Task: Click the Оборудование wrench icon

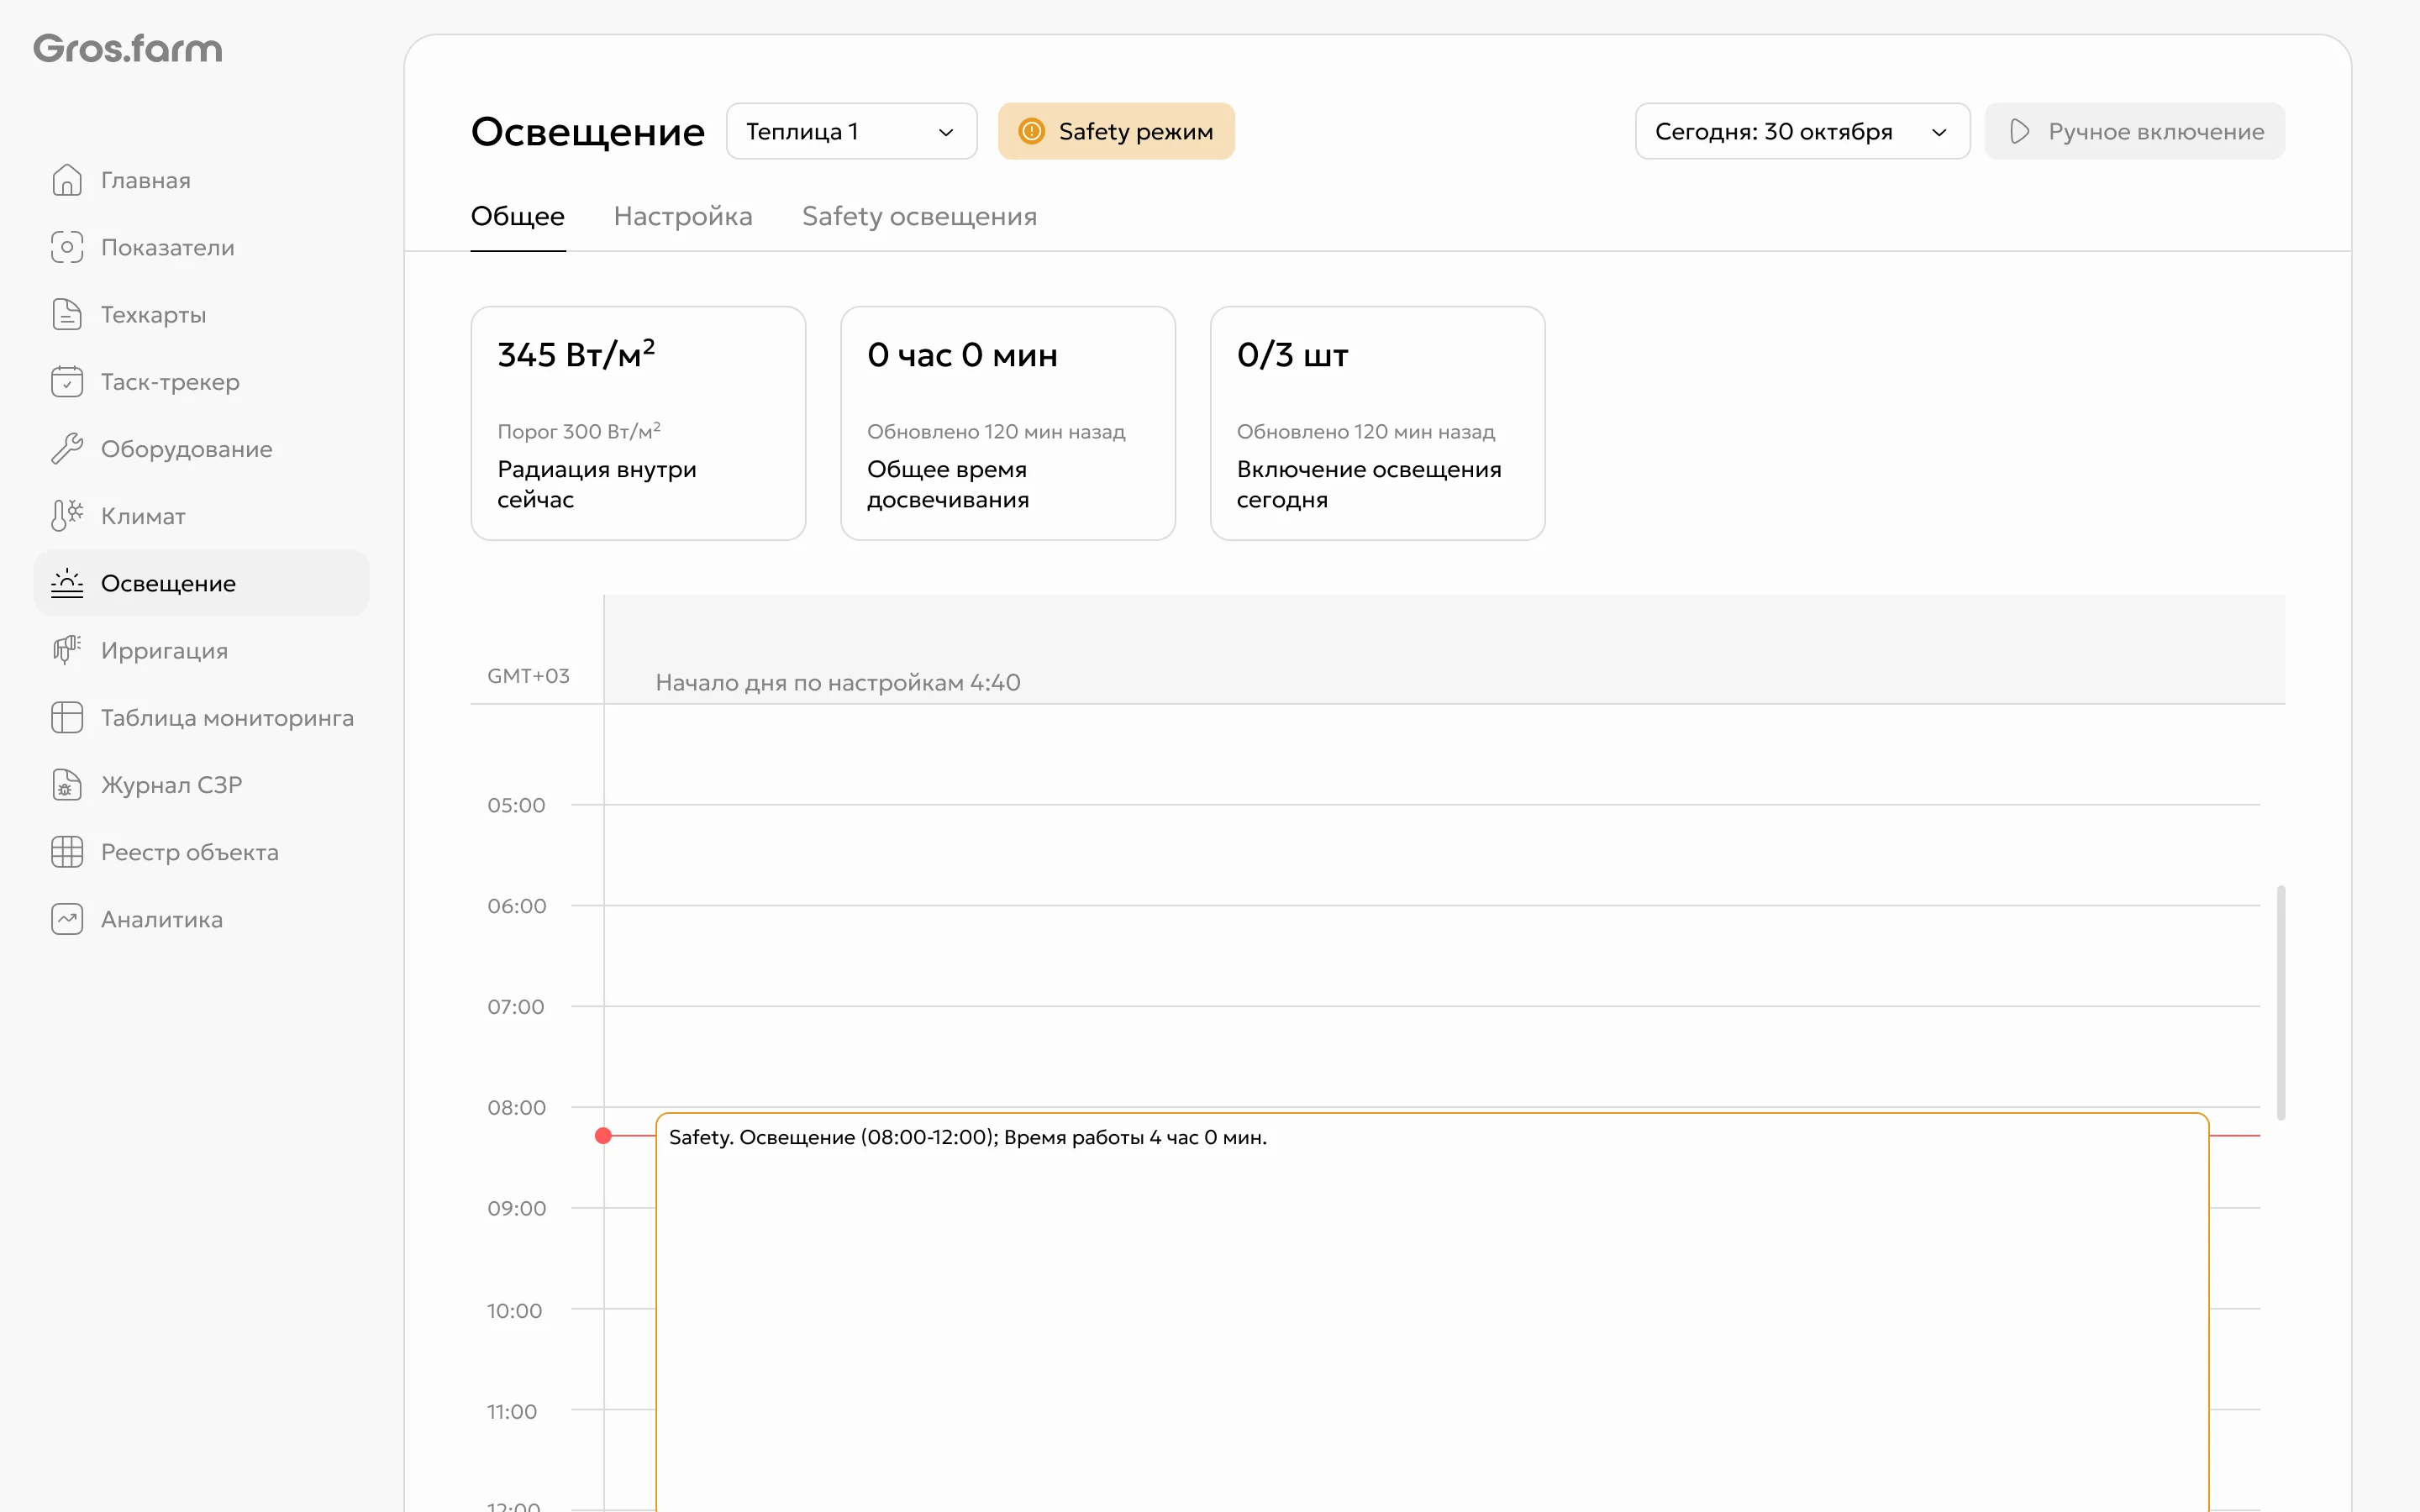Action: pos(67,448)
